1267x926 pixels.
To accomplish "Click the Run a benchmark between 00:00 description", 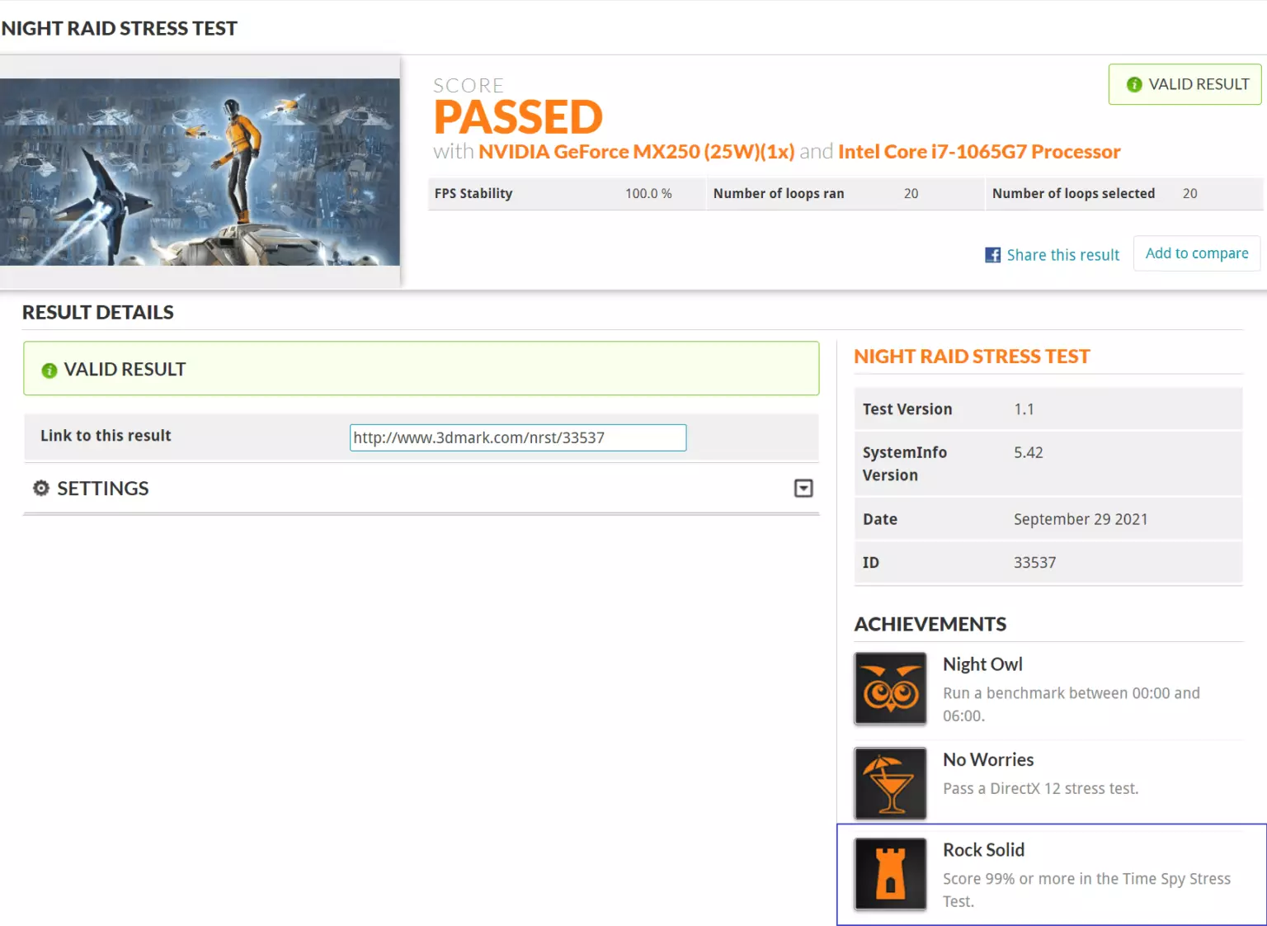I will point(1072,704).
